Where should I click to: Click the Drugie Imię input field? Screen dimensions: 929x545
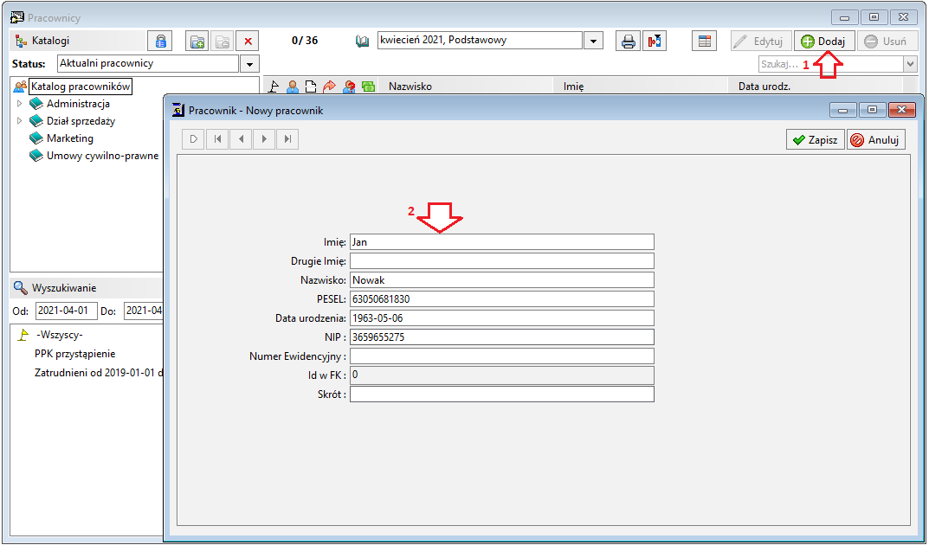[x=502, y=261]
